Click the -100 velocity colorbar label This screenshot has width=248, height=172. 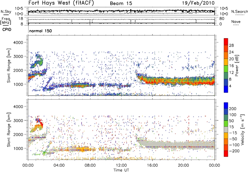click(234, 145)
